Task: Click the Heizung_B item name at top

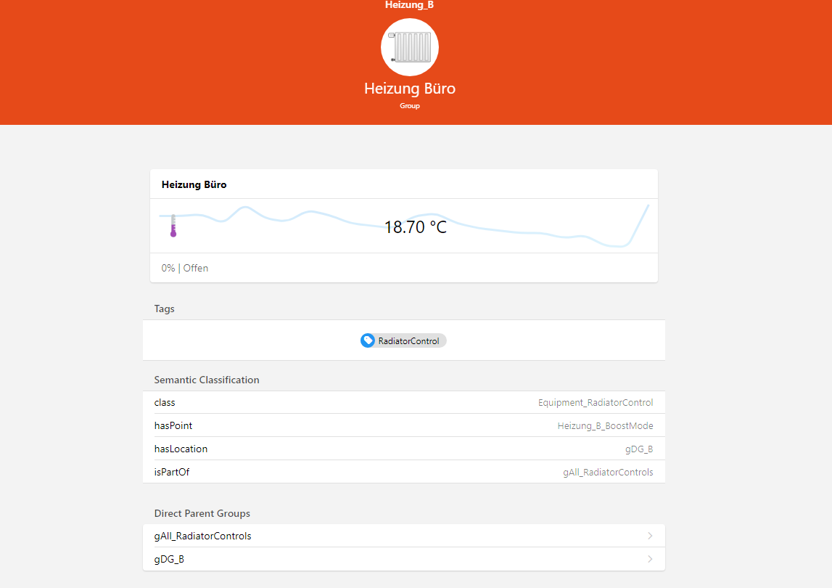Action: 409,5
